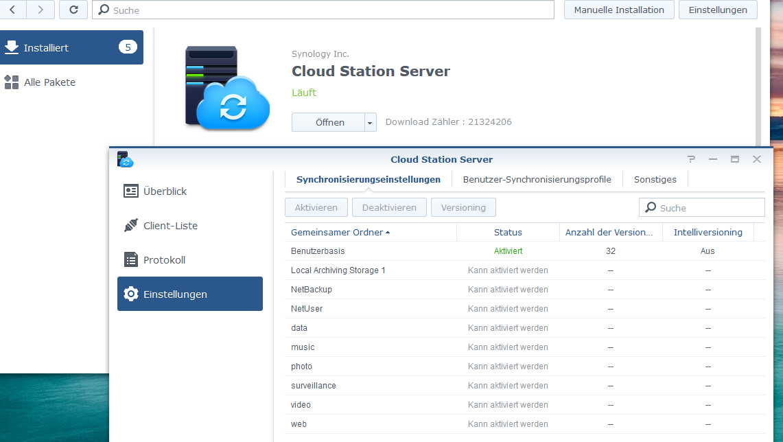Image resolution: width=783 pixels, height=442 pixels.
Task: Open the Client-Liste section
Action: (x=170, y=226)
